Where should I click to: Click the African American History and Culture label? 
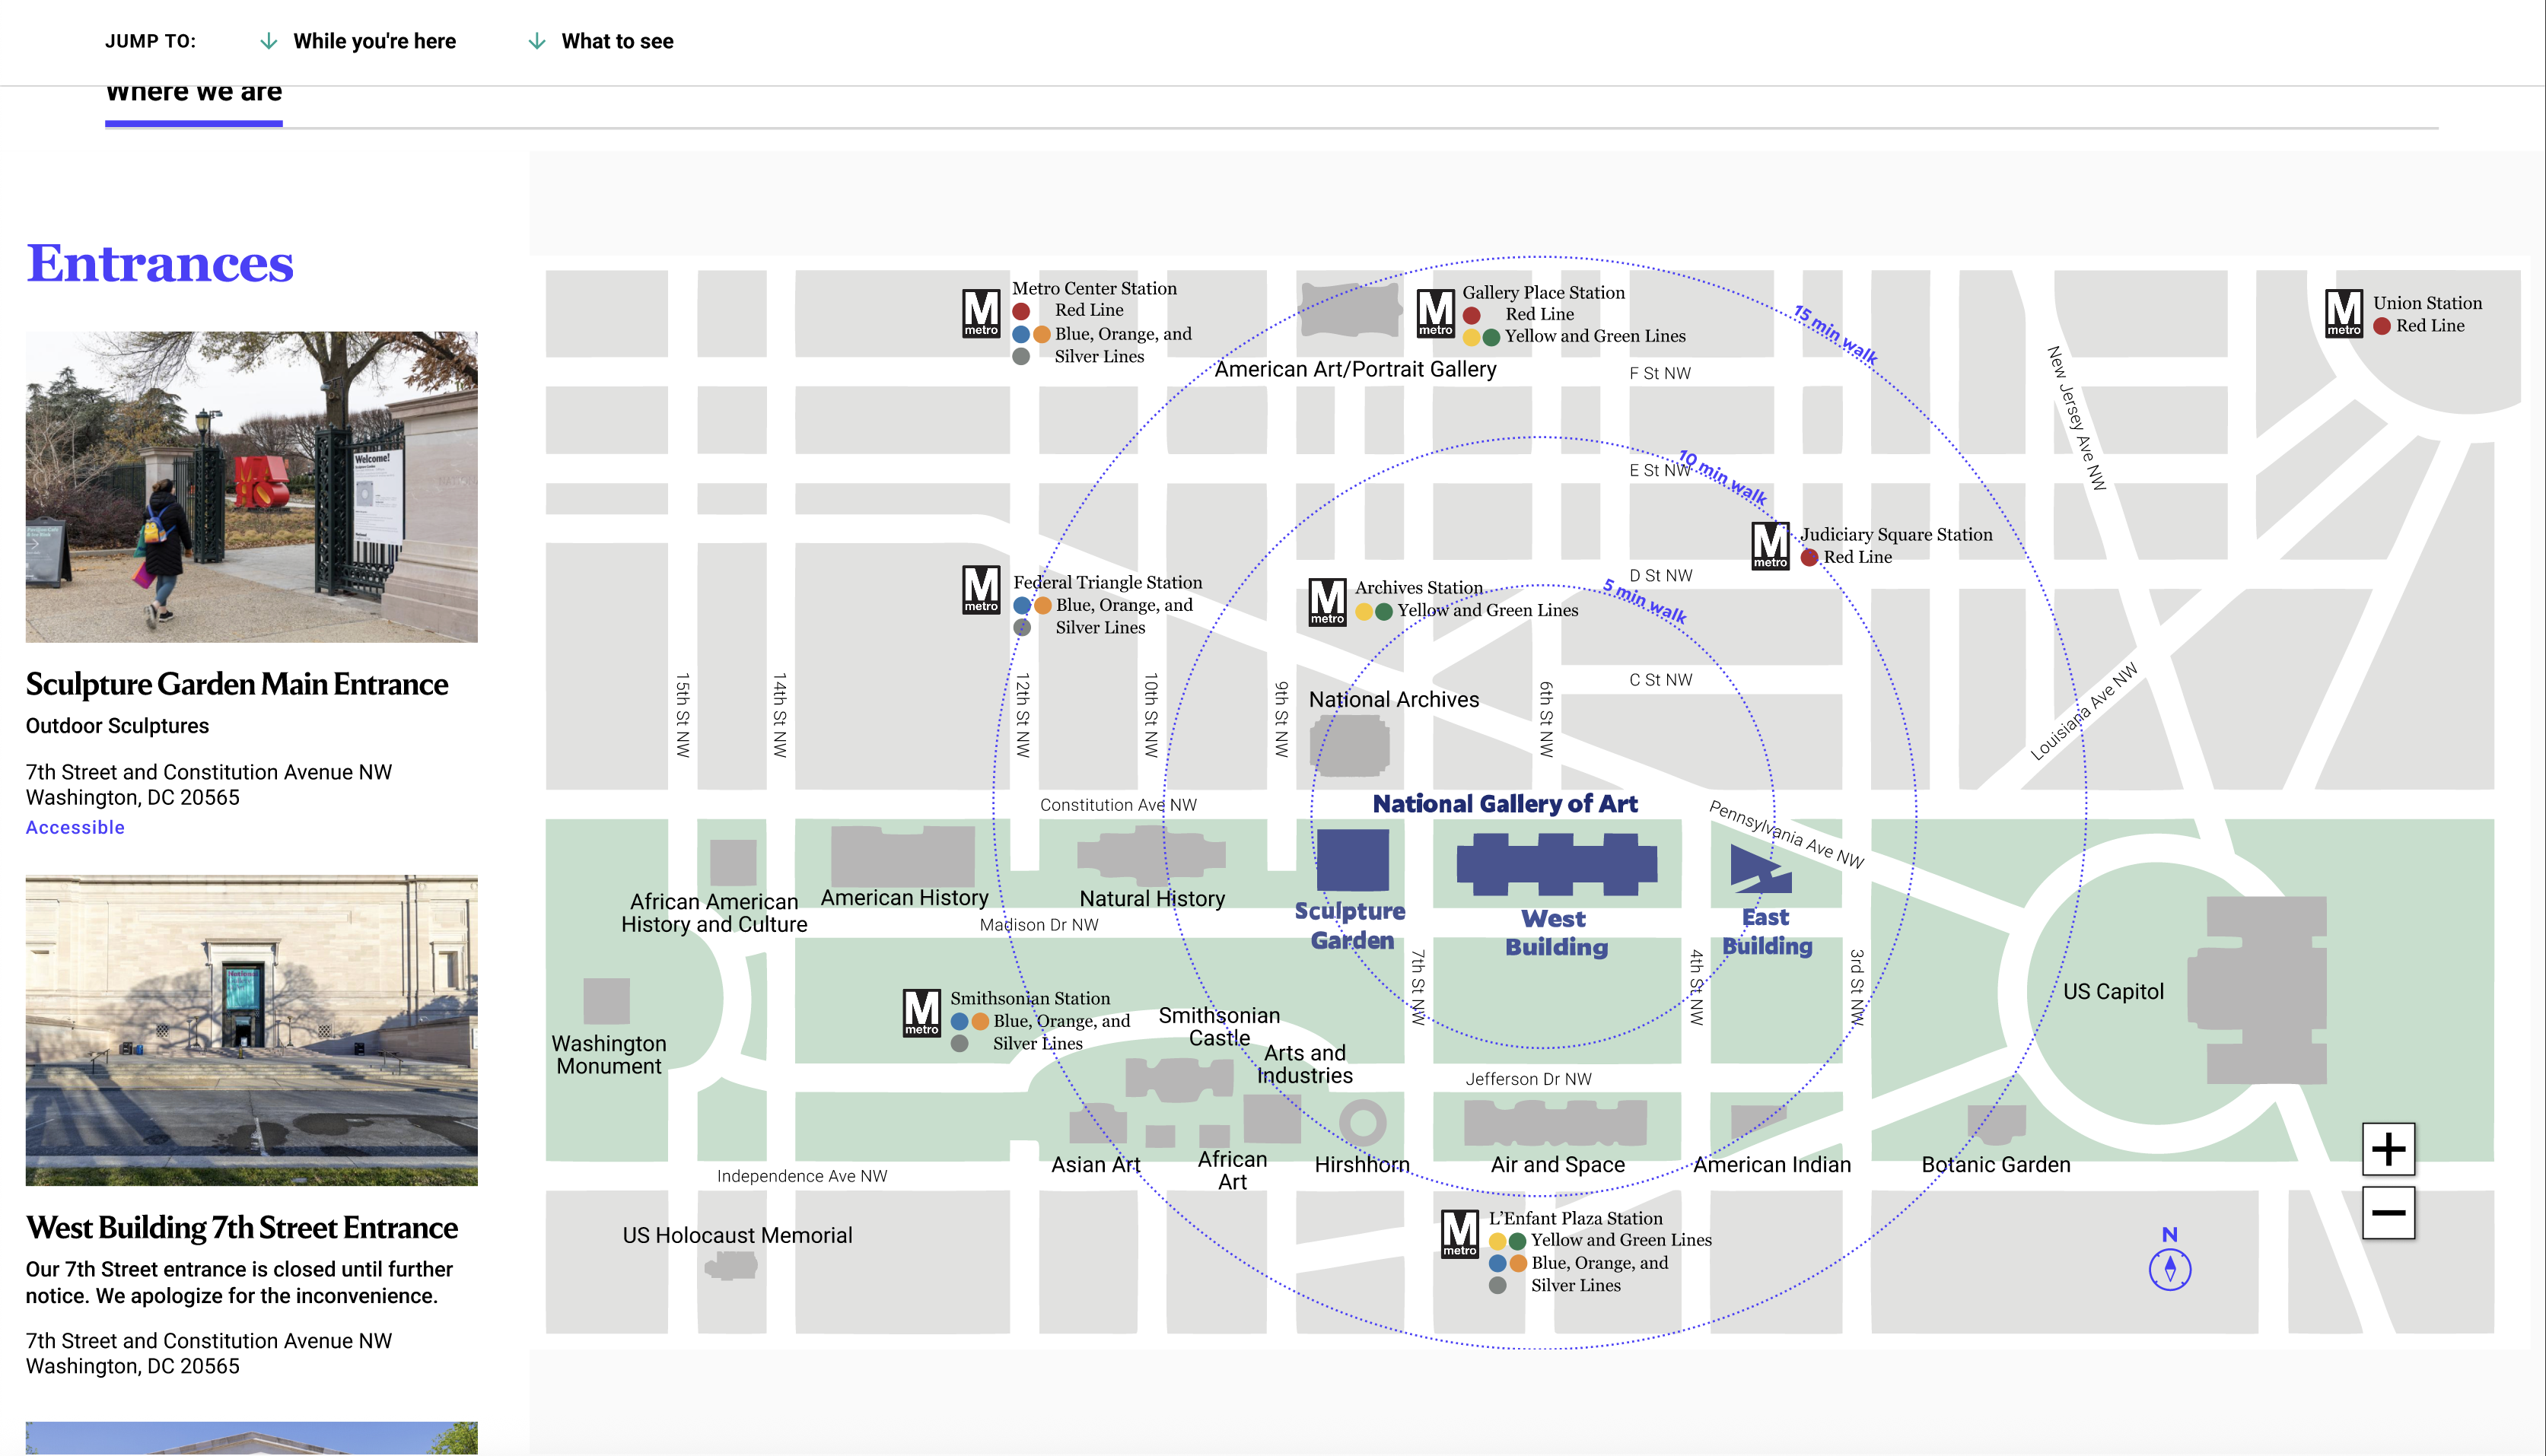pyautogui.click(x=714, y=913)
